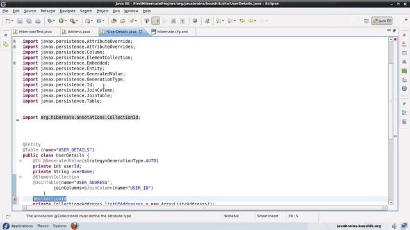Image resolution: width=410 pixels, height=230 pixels.
Task: Click the Next Annotation toolbar icon
Action: (218, 21)
